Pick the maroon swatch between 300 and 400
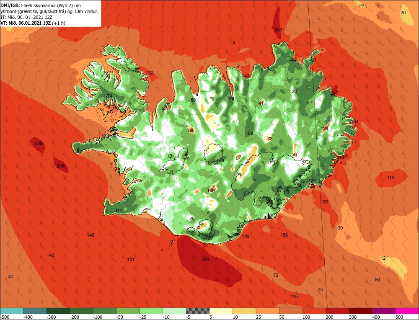Viewport: 419px width, 320px height. click(x=361, y=311)
